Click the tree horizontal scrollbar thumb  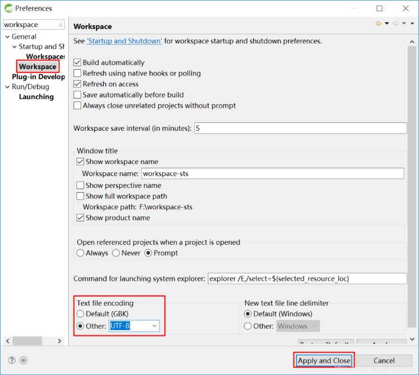(27, 341)
